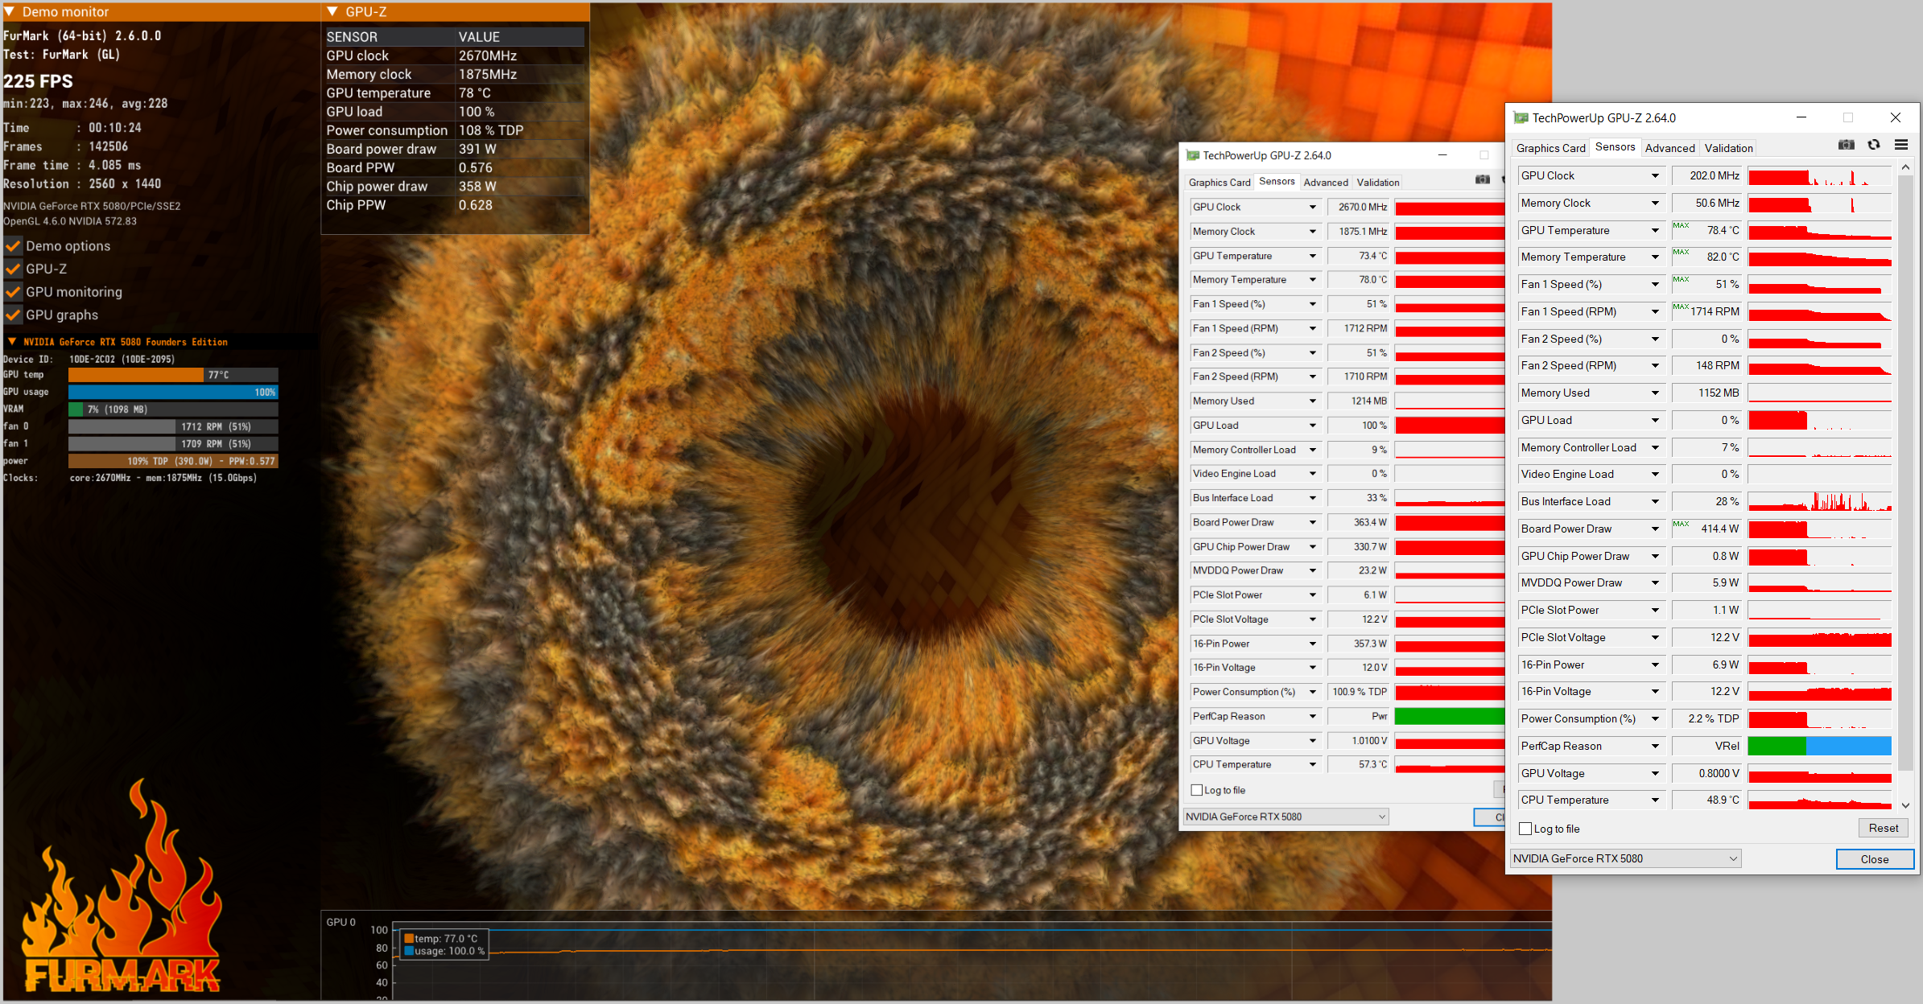
Task: Click the camera icon in the rear GPU-Z window
Action: (1483, 179)
